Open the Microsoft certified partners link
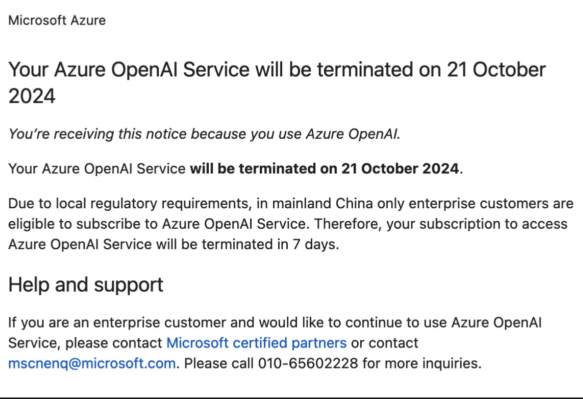Image resolution: width=583 pixels, height=399 pixels. tap(256, 343)
